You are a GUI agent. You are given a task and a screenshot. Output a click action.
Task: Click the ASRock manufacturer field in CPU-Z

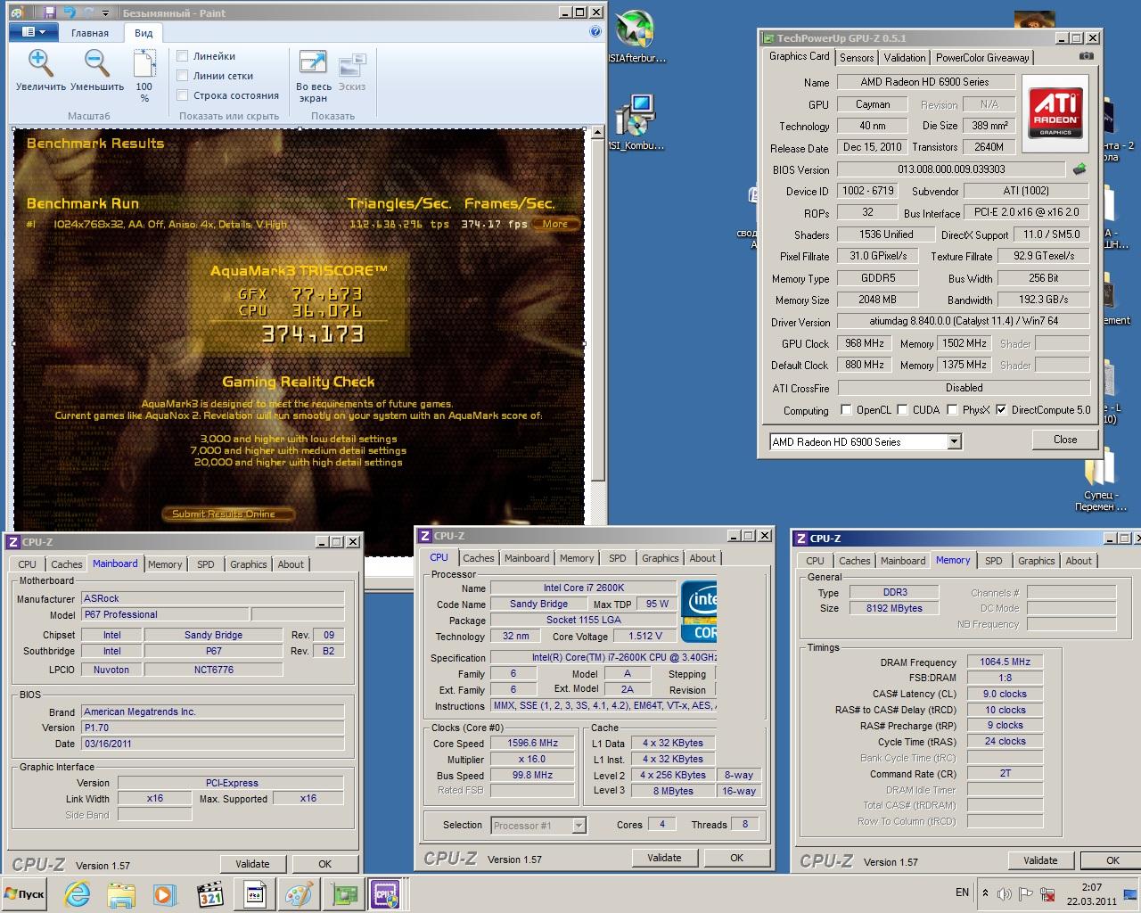(x=212, y=598)
